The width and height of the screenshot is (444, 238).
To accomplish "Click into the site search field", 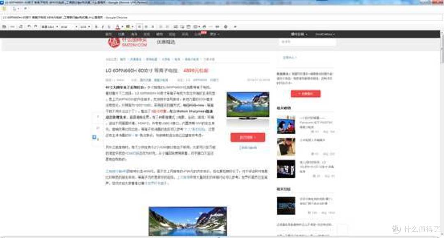I will [307, 42].
